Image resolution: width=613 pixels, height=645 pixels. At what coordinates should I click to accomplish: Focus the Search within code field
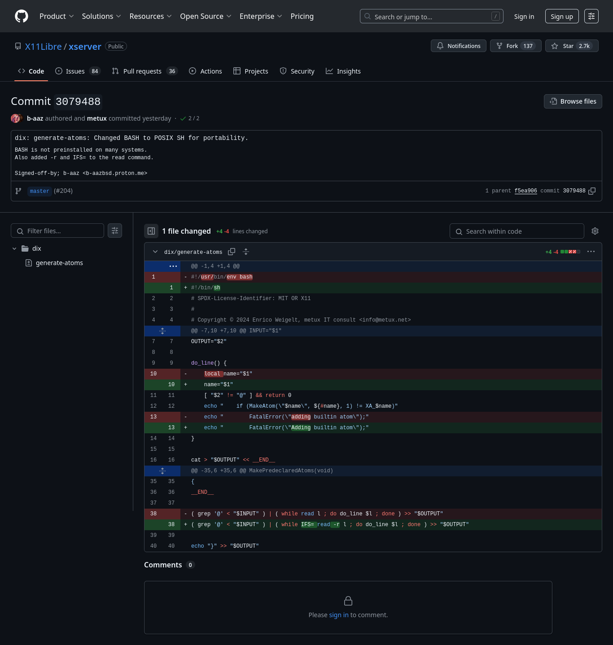click(517, 231)
